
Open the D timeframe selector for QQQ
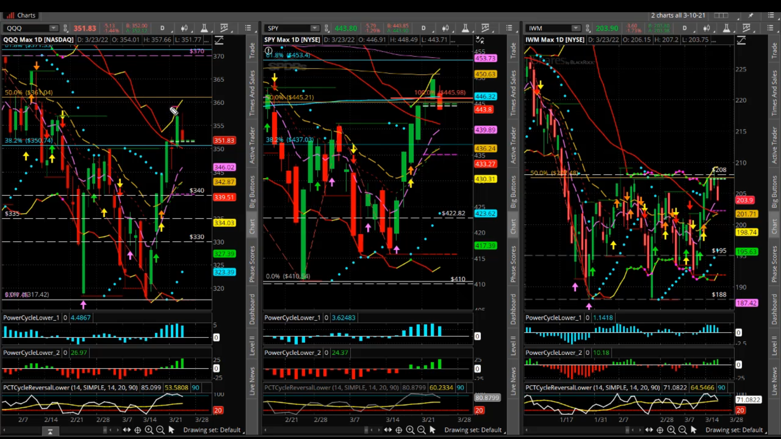163,28
